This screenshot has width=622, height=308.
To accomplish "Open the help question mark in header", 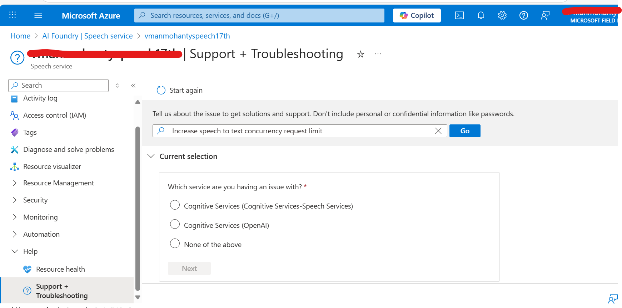I will pyautogui.click(x=524, y=15).
